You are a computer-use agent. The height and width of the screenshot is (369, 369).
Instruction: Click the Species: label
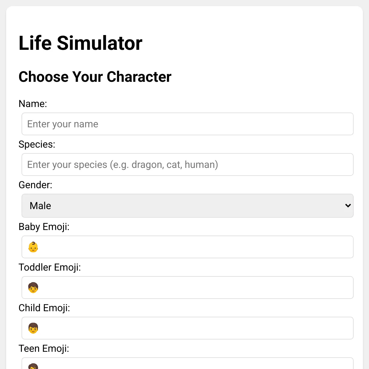[37, 144]
